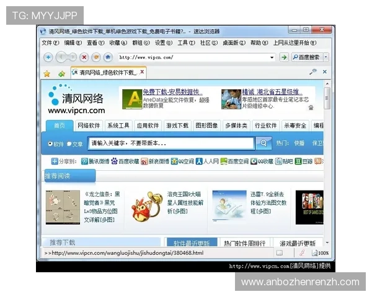Open the 游戏下载 category tab
The image size is (372, 297).
pos(177,126)
